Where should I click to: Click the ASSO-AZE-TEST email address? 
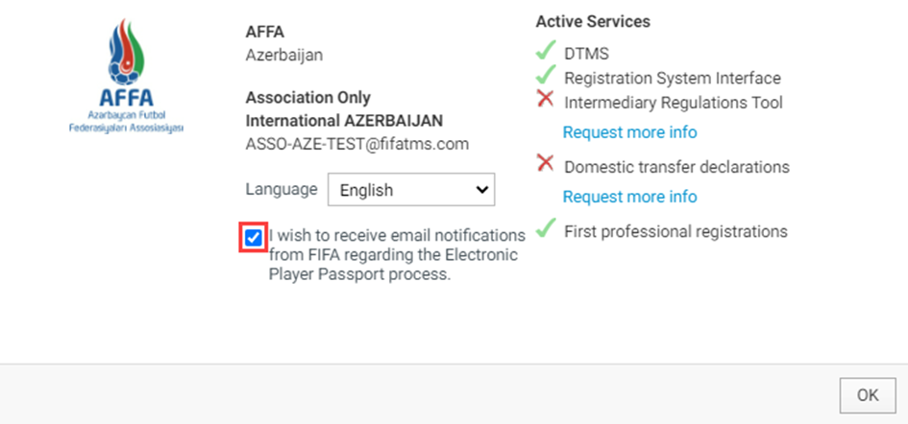[357, 144]
